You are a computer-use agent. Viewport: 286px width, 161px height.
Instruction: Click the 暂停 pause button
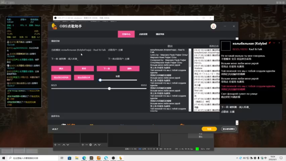point(84,69)
